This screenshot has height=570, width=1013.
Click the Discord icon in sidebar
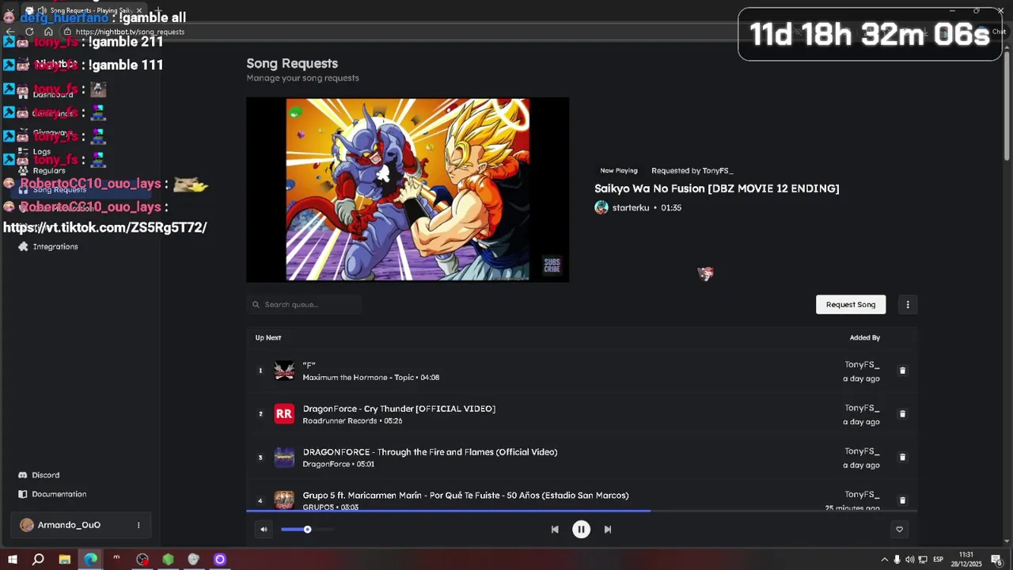(23, 475)
